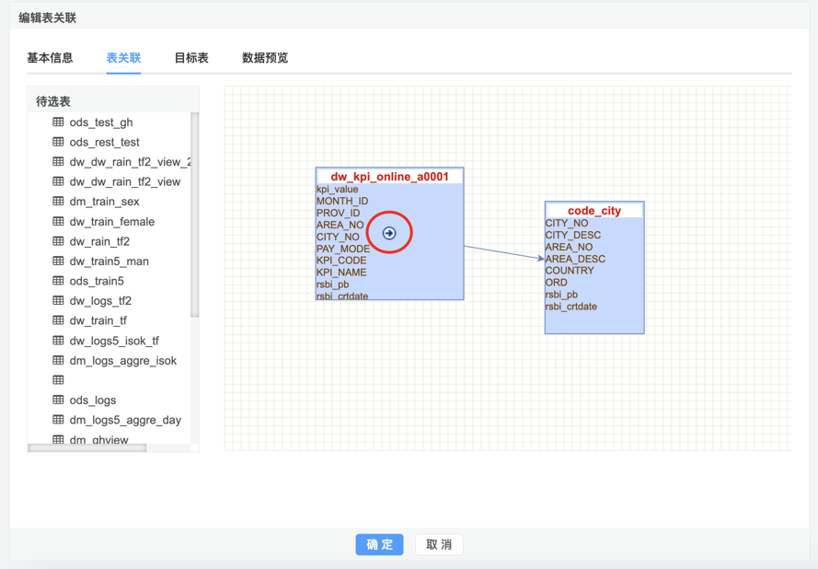This screenshot has width=818, height=569.
Task: Open the 数据预览 tab
Action: (x=265, y=57)
